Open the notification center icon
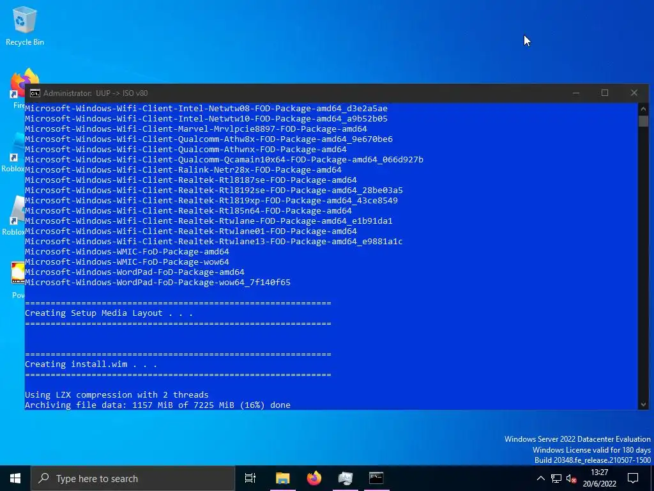The height and width of the screenshot is (491, 654). [633, 478]
